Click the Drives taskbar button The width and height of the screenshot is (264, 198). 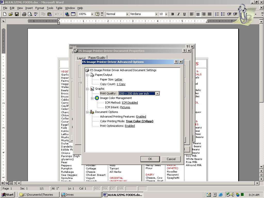pyautogui.click(x=81, y=195)
